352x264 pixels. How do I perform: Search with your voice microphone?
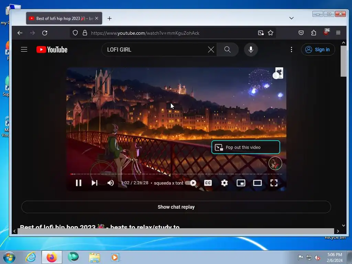click(x=251, y=49)
